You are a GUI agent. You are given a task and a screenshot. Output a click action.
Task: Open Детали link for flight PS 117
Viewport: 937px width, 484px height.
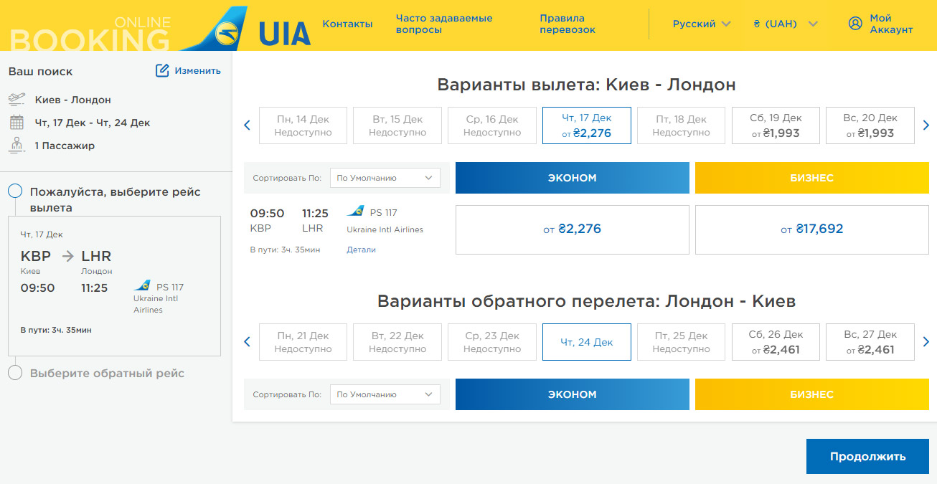tap(361, 250)
